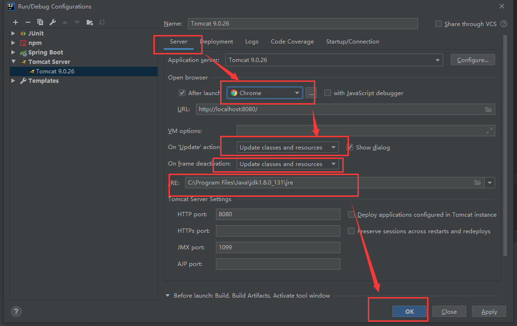Switch to the Deployment tab
This screenshot has height=326, width=517.
(x=216, y=42)
